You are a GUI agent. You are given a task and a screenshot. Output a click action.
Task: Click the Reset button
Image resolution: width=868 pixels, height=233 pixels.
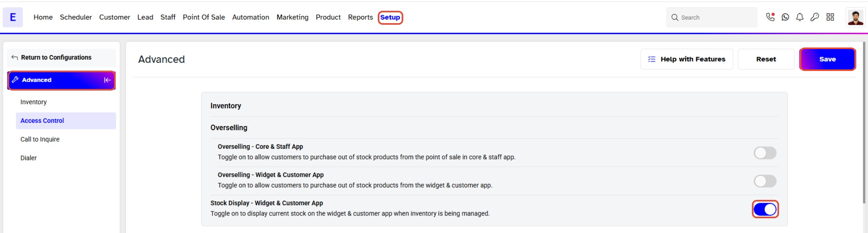(x=766, y=59)
